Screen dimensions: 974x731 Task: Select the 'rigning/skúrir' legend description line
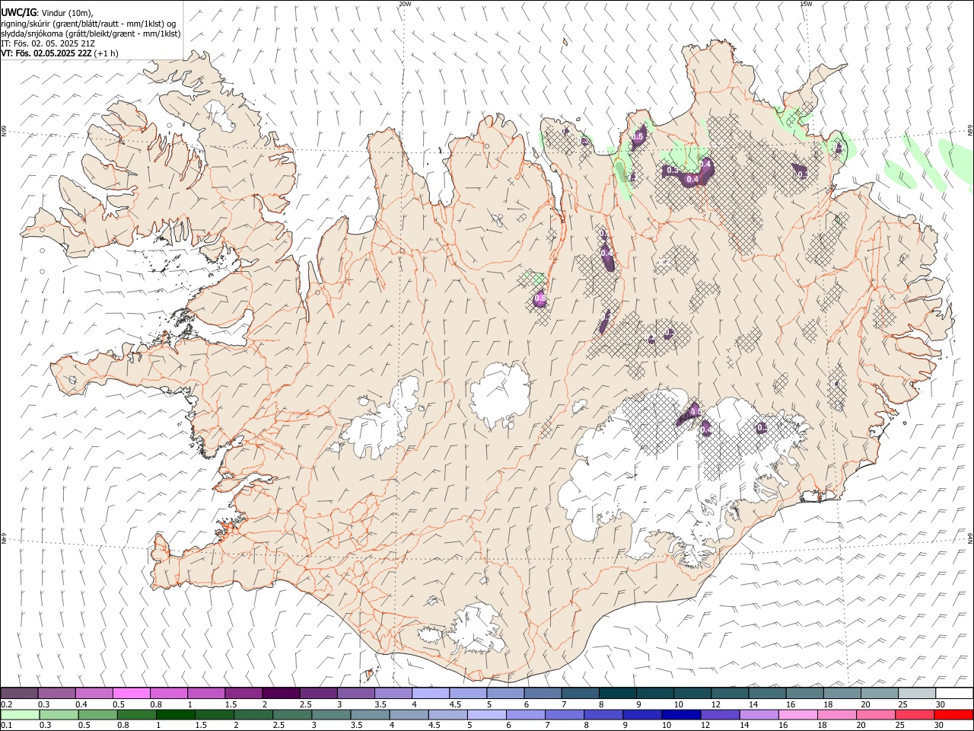click(x=88, y=23)
